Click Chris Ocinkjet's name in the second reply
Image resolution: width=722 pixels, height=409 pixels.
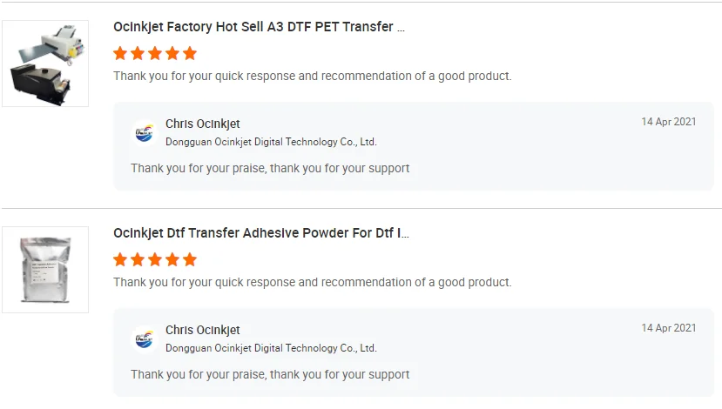[203, 330]
